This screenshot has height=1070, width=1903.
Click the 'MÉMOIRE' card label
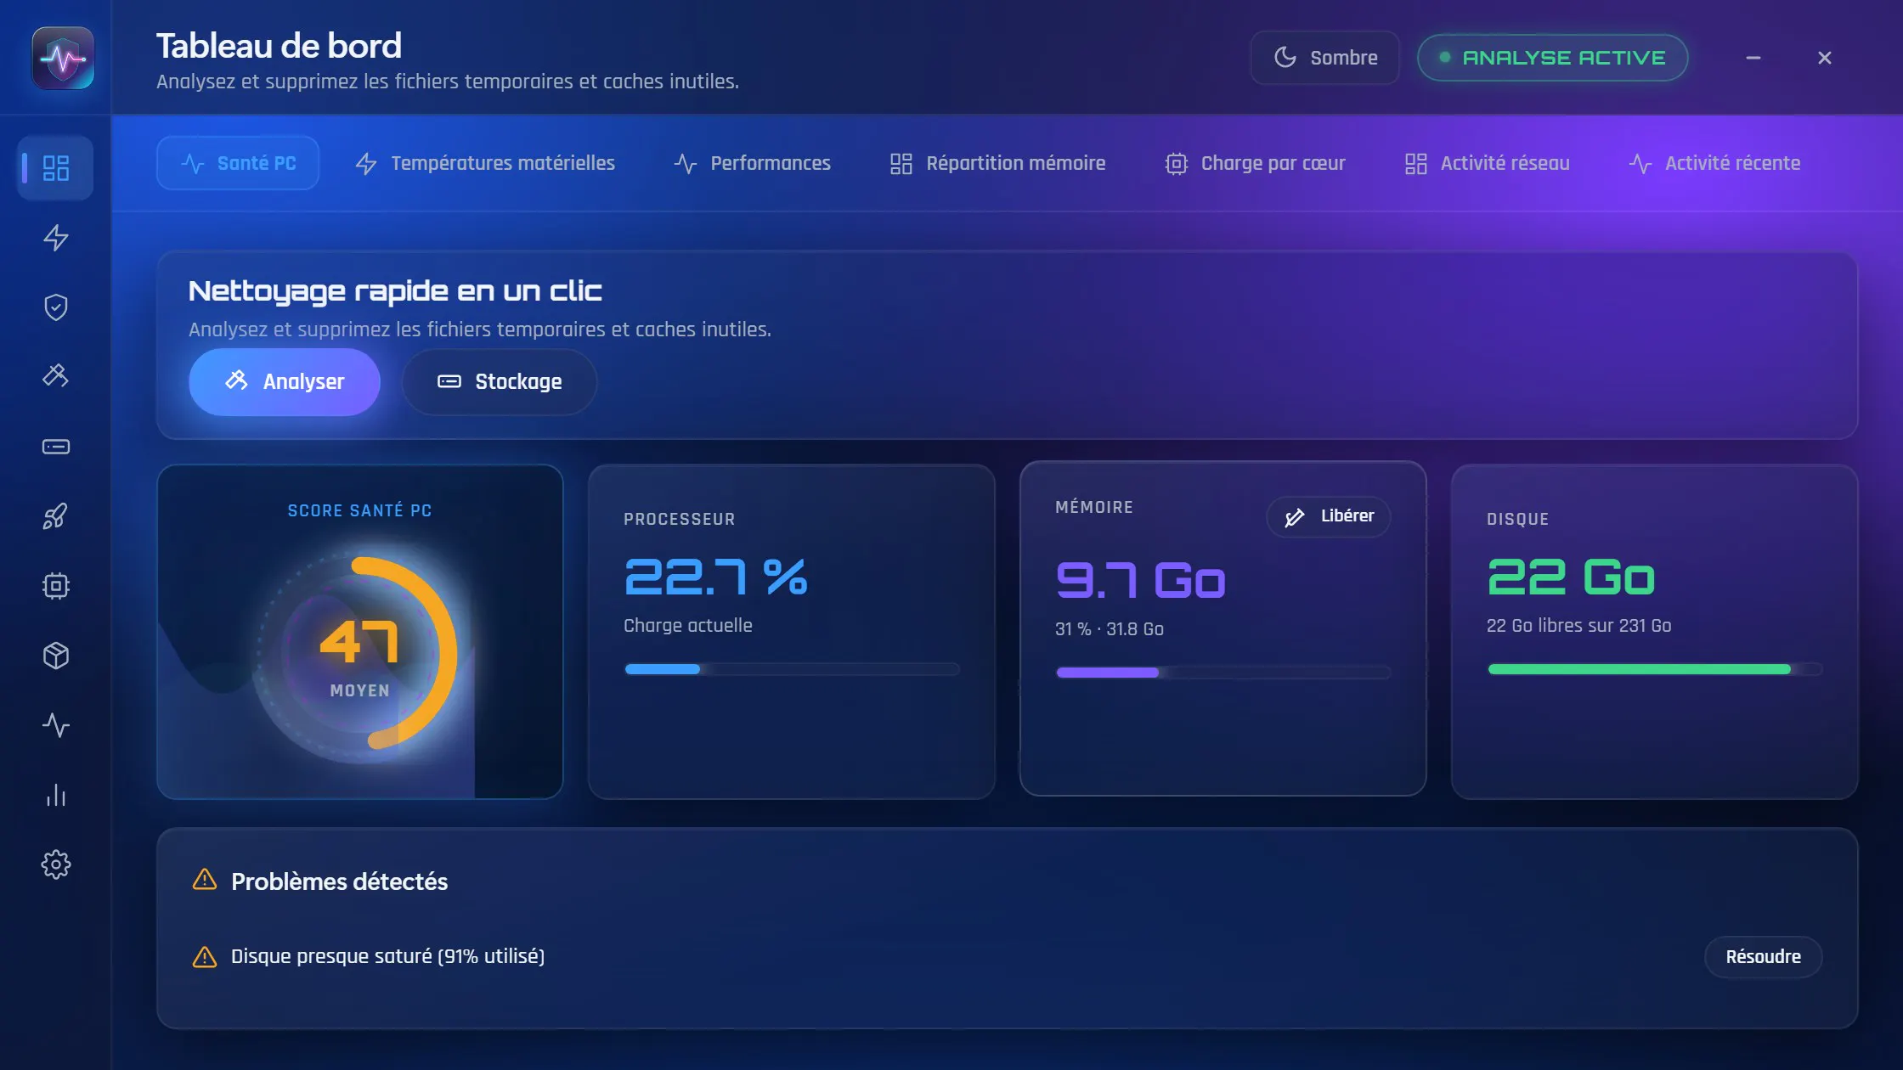[1093, 507]
